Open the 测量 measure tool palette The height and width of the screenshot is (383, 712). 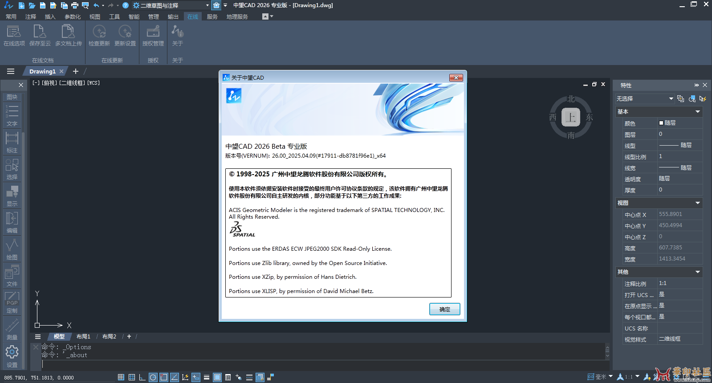[12, 329]
